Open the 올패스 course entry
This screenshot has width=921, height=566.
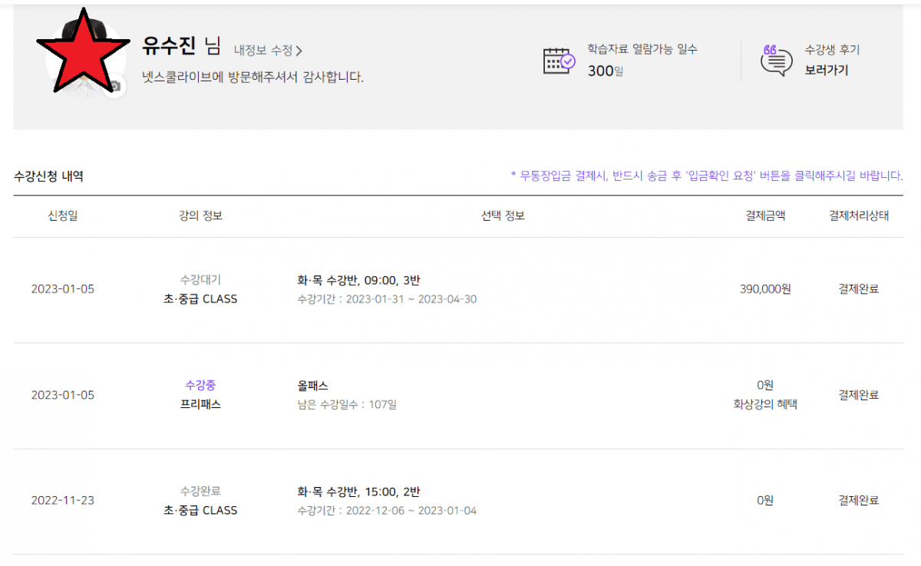pyautogui.click(x=313, y=386)
